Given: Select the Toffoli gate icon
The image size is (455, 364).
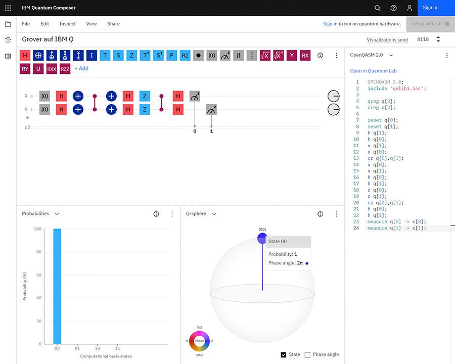Looking at the screenshot, I should point(65,56).
